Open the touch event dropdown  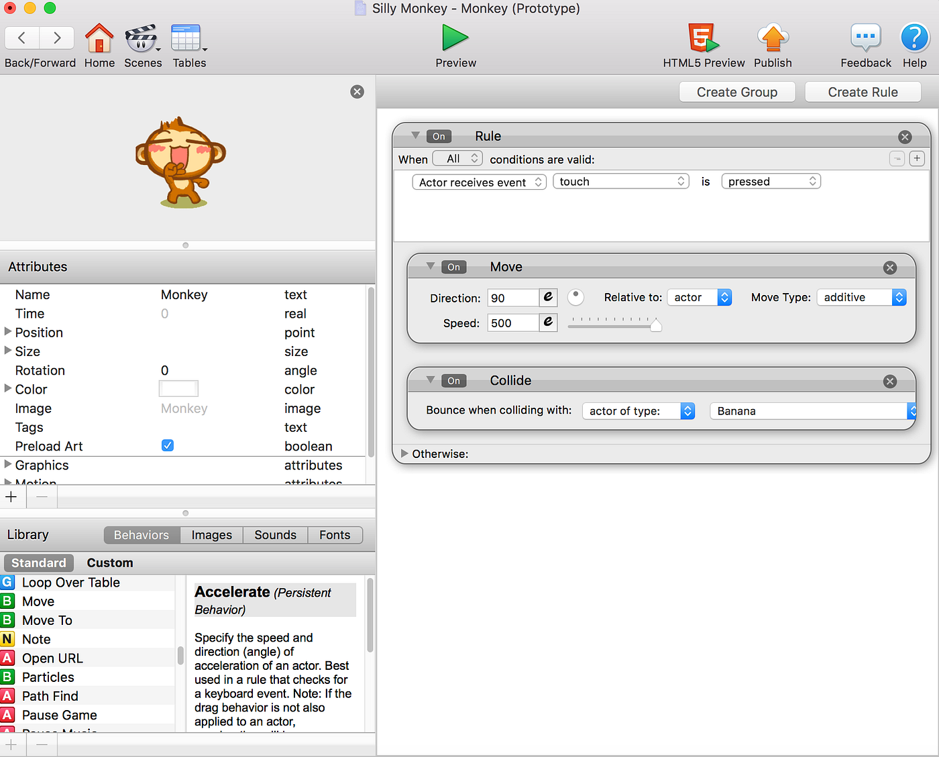tap(621, 182)
